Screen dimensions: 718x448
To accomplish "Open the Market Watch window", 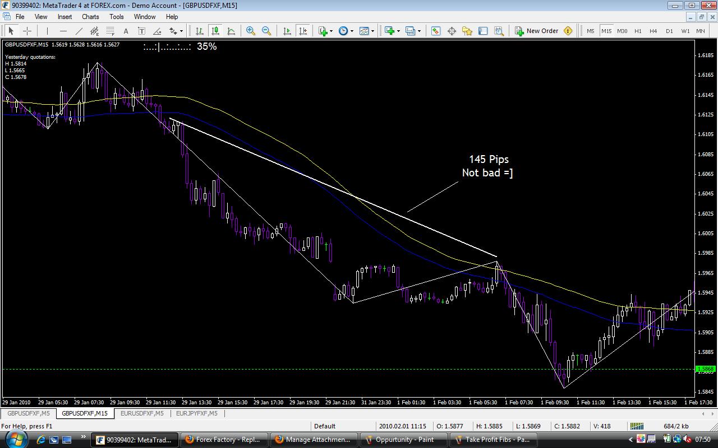I will coord(436,31).
